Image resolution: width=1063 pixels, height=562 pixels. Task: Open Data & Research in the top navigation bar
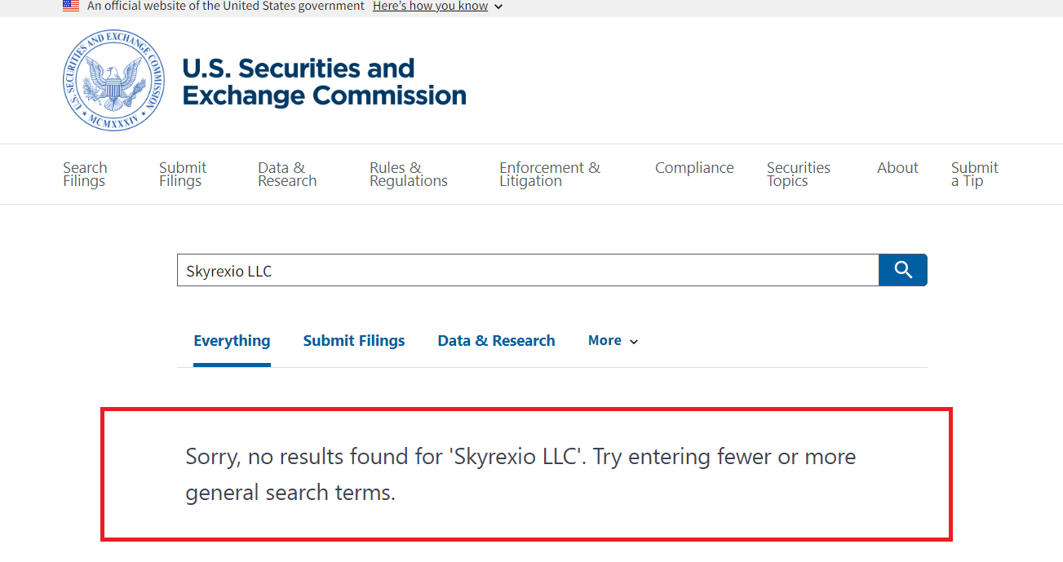point(287,174)
